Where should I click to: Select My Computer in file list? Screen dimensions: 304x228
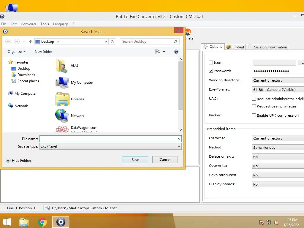74,83
